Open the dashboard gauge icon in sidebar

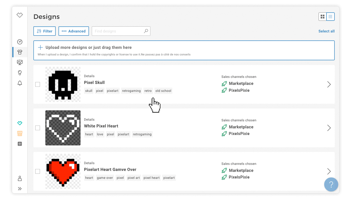tap(20, 42)
